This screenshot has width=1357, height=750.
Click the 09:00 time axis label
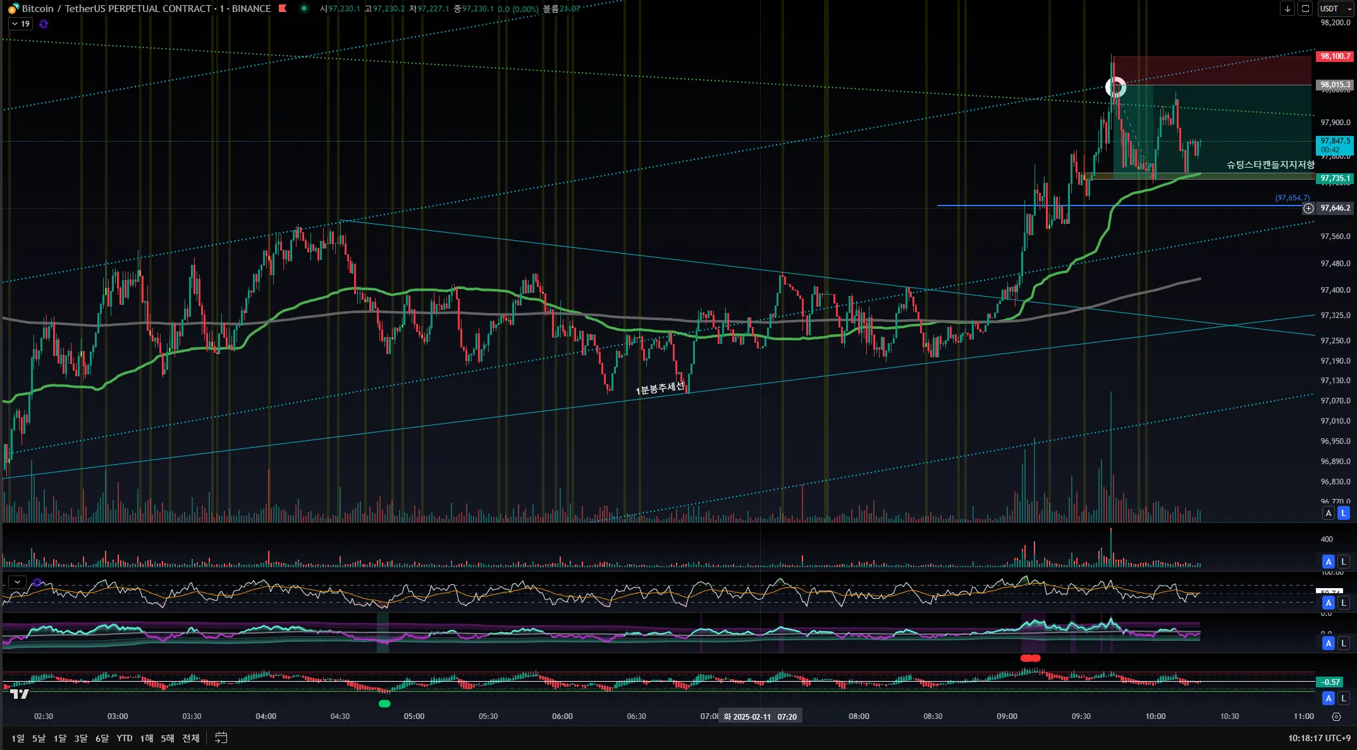tap(1007, 716)
